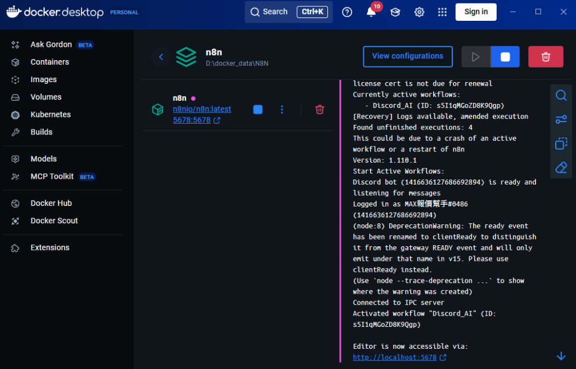Click the D:\docker_data\N8N path text

coord(237,64)
